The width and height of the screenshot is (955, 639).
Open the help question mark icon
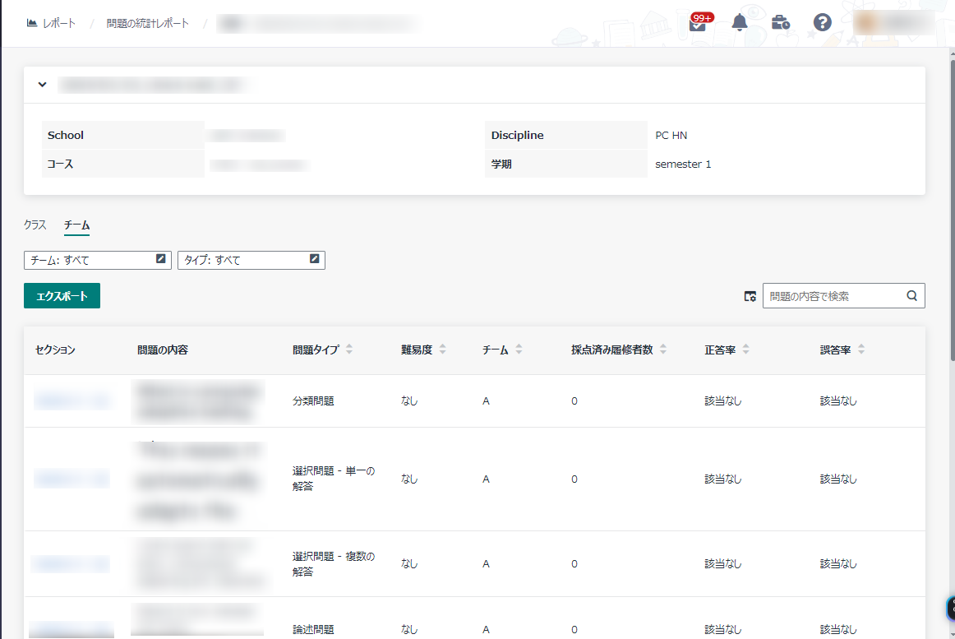(x=822, y=22)
